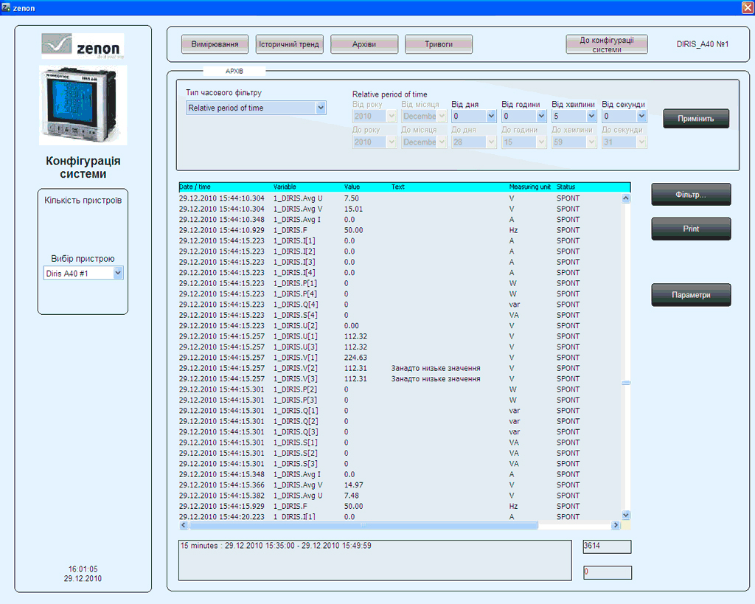The width and height of the screenshot is (755, 604).
Task: Select the 1_DIRIS.V[1] 224.63 row
Action: [x=354, y=358]
